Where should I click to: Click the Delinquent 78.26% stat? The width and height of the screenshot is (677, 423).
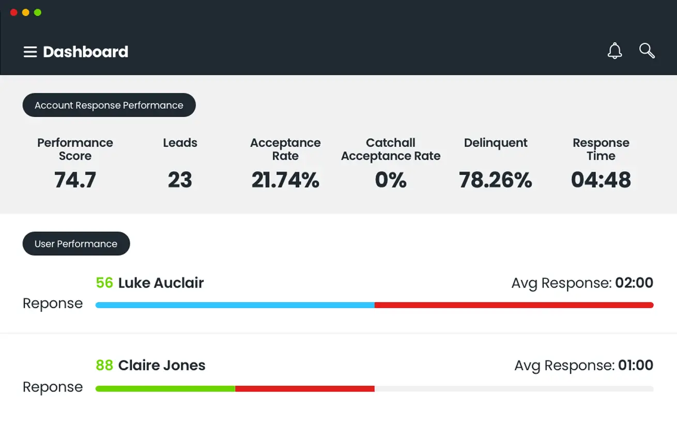click(x=496, y=180)
